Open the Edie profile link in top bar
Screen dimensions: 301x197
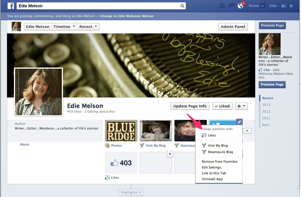click(x=273, y=6)
